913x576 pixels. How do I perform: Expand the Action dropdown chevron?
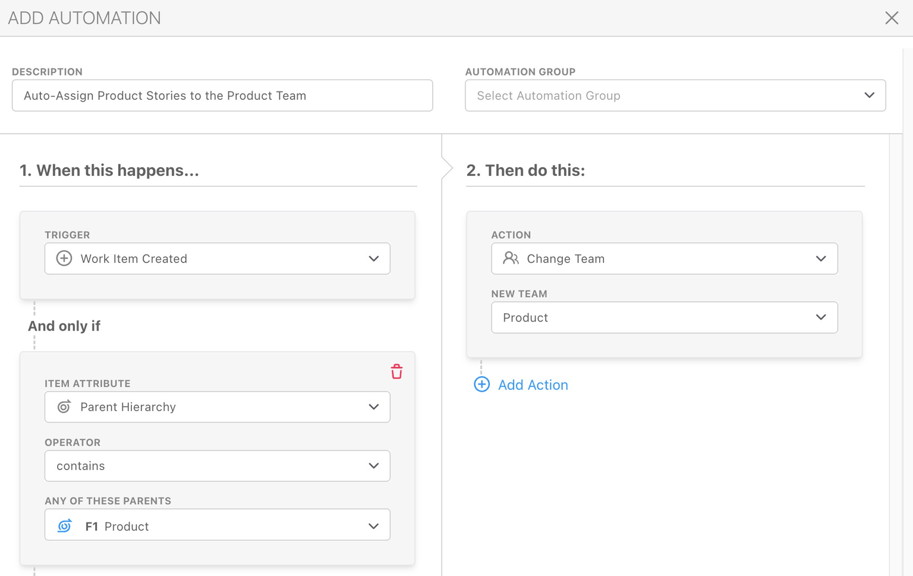pyautogui.click(x=821, y=259)
